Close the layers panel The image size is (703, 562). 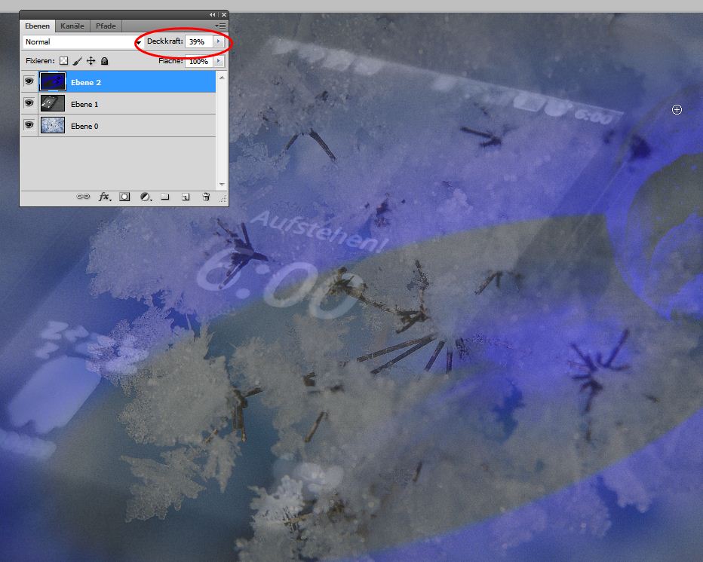224,15
